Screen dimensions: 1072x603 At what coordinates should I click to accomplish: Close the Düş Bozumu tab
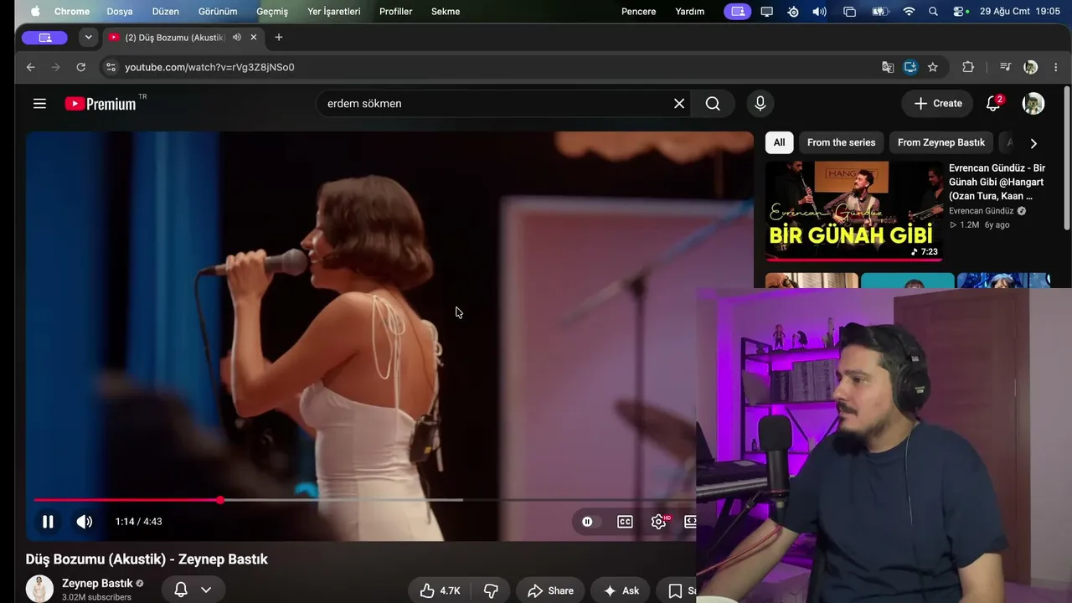click(254, 37)
